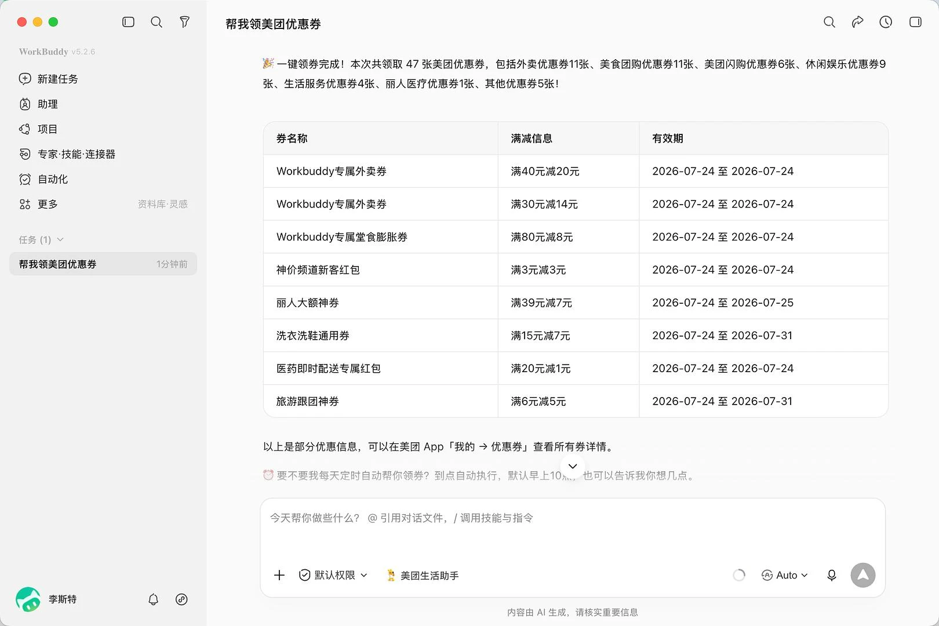Click the 1分钟前 timestamp
The height and width of the screenshot is (626, 939).
[172, 264]
